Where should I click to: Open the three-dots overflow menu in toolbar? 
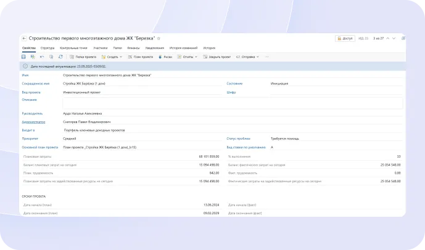[266, 57]
